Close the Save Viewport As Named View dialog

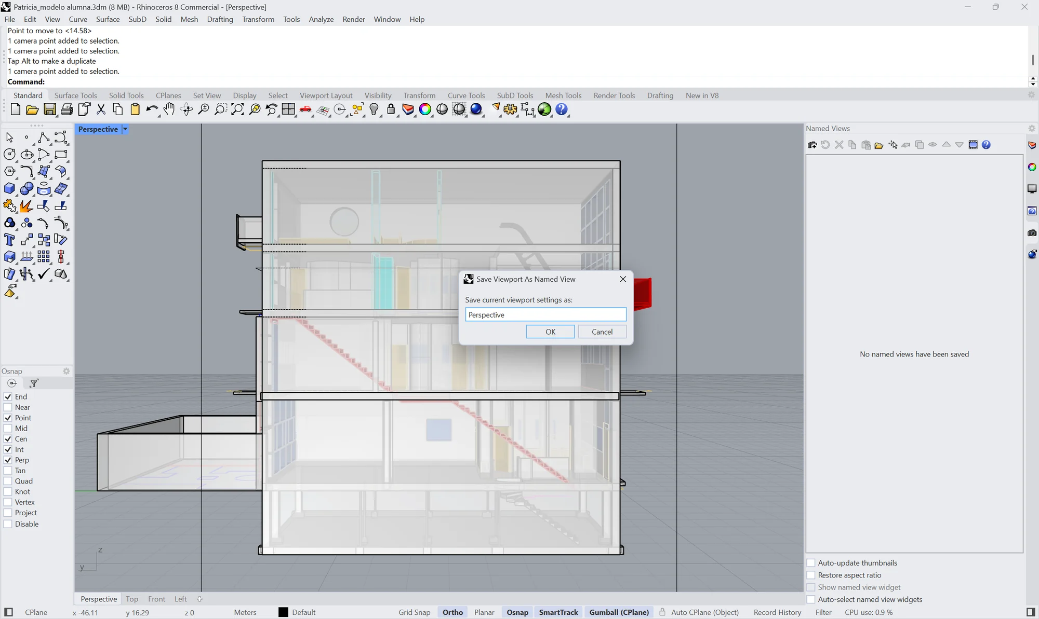[x=623, y=279]
